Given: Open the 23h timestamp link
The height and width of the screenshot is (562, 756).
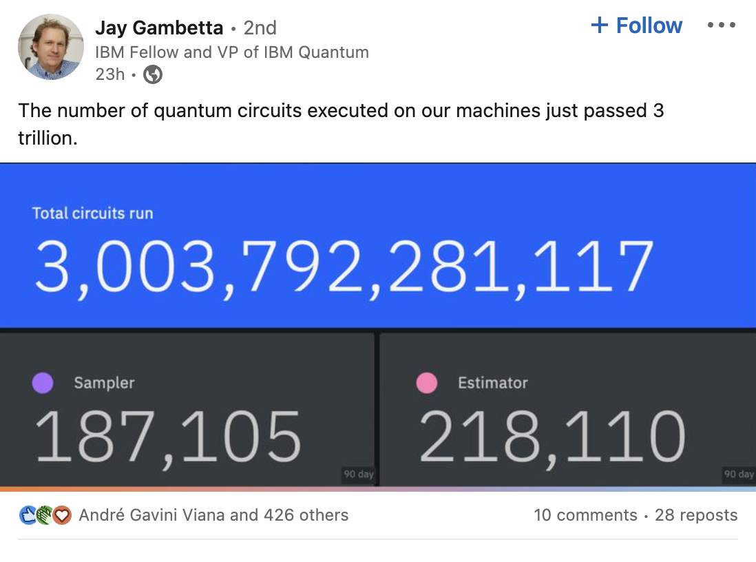Looking at the screenshot, I should tap(109, 74).
